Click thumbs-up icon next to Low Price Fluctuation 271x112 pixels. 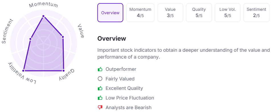tap(100, 98)
